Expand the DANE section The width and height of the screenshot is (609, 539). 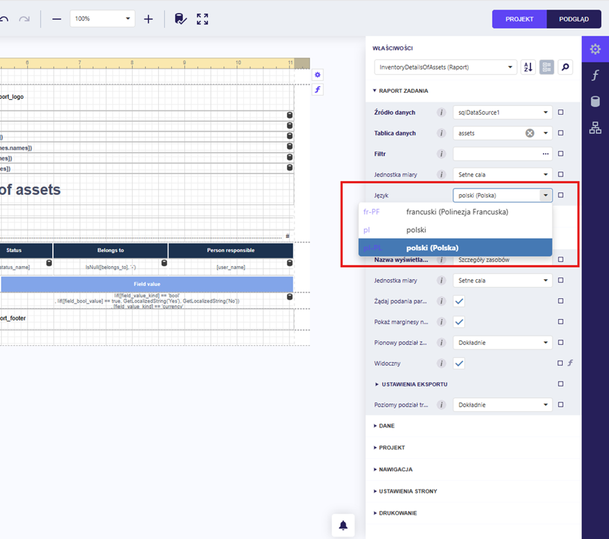tap(386, 426)
